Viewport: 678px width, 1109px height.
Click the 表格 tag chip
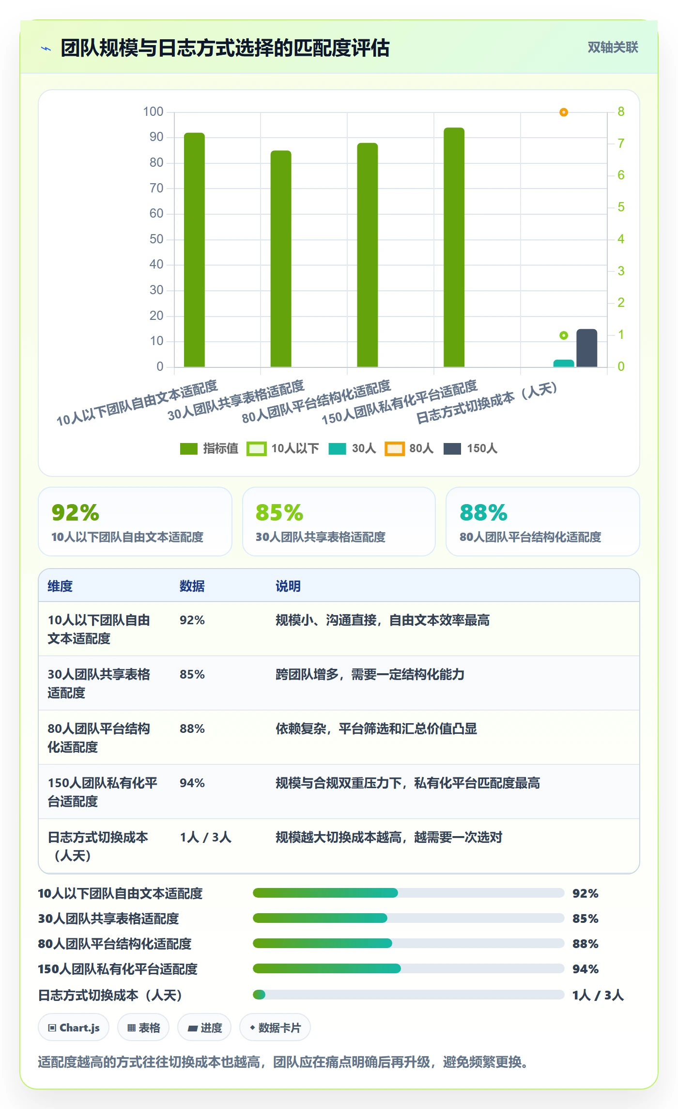pos(143,1028)
